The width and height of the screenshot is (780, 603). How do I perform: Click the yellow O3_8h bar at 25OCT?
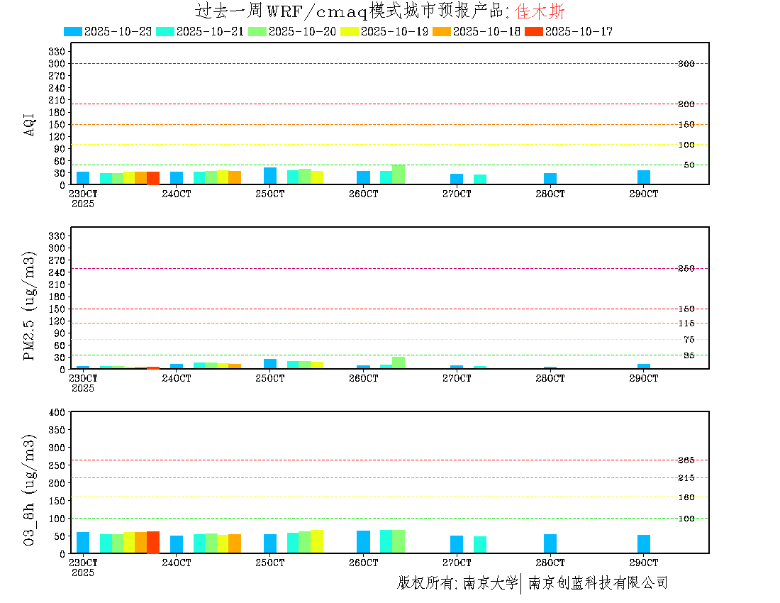[x=316, y=541]
